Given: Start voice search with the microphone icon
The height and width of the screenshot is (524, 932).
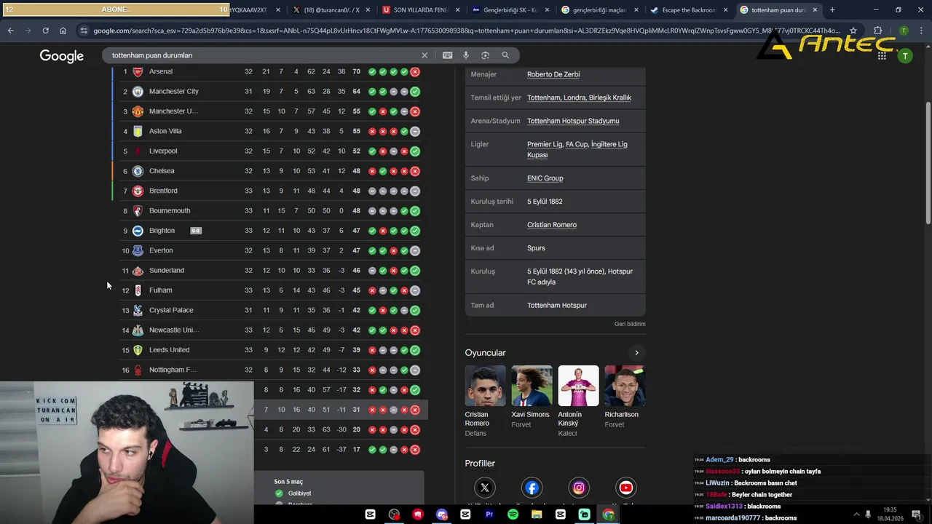Looking at the screenshot, I should click(466, 55).
